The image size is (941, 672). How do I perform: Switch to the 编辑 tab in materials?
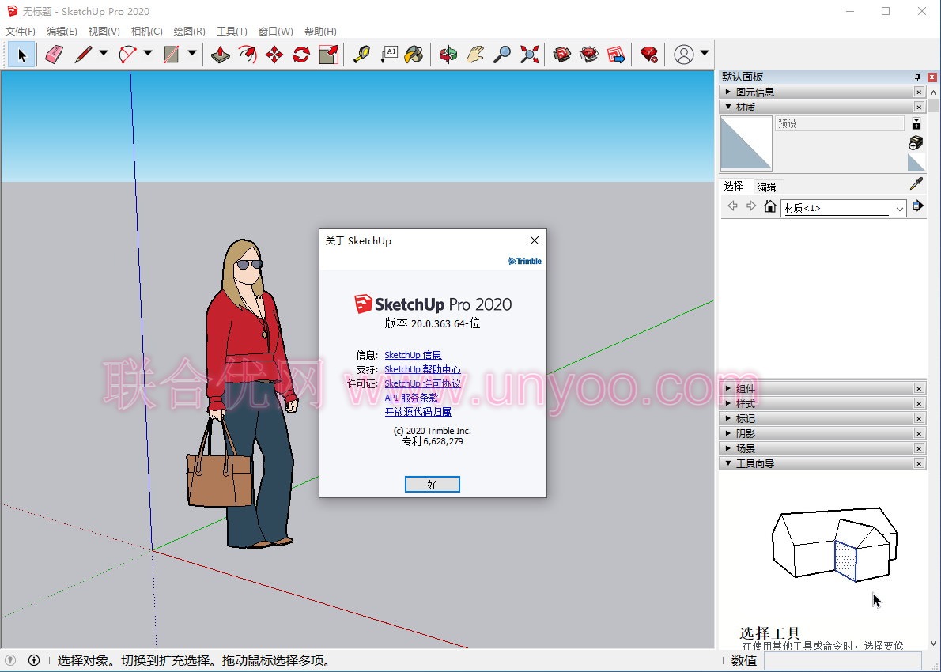click(x=766, y=187)
